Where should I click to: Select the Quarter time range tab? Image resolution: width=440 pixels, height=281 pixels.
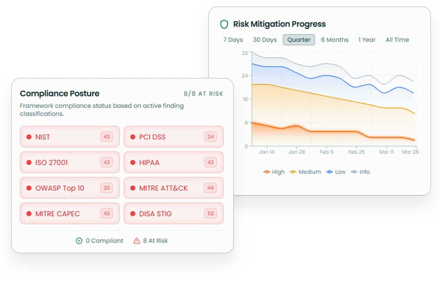(299, 40)
